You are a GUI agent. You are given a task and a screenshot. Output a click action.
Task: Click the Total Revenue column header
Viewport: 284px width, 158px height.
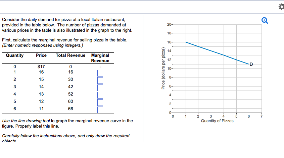click(x=70, y=55)
